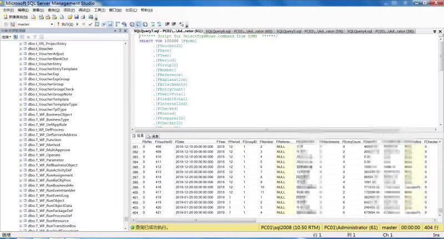Click the Execute (执行) query button
Image resolution: width=444 pixels, height=239 pixels.
(x=65, y=24)
